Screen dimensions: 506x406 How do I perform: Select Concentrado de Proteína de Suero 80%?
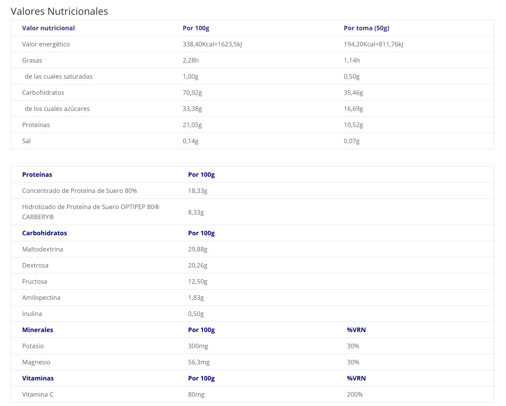[x=80, y=191]
